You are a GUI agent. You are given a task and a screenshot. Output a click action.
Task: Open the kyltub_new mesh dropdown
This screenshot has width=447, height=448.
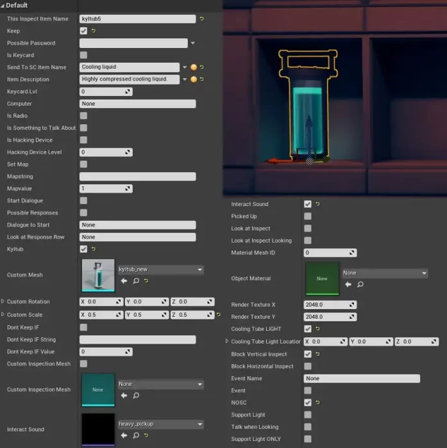pyautogui.click(x=160, y=269)
